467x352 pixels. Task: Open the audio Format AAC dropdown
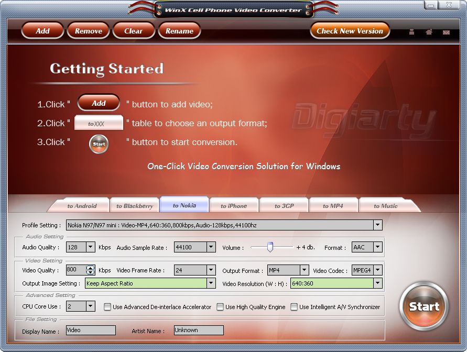[x=378, y=247]
